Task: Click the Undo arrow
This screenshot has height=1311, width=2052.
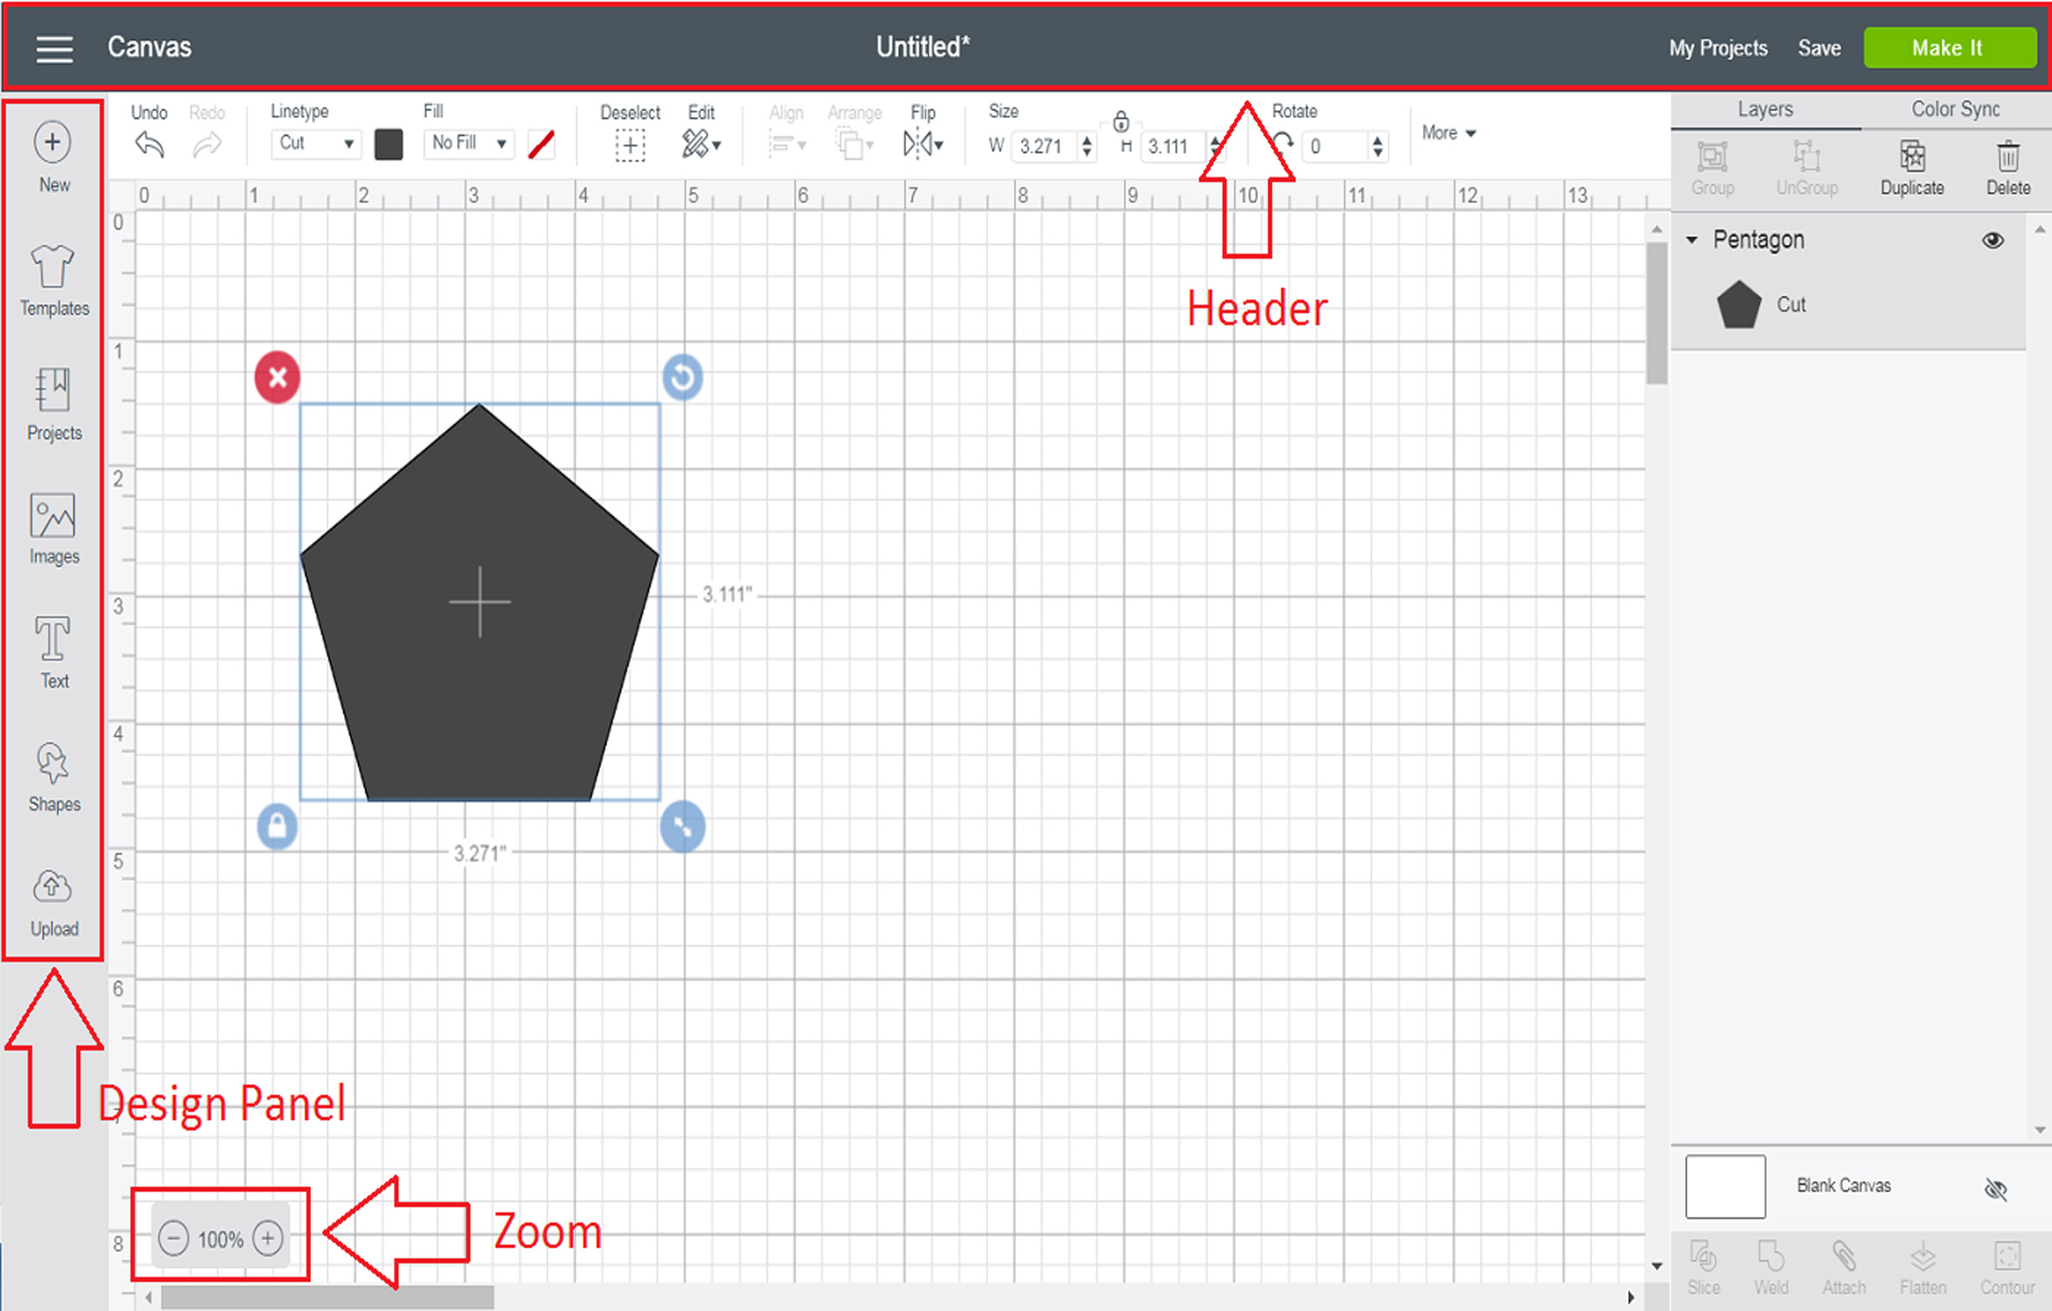Action: (149, 144)
